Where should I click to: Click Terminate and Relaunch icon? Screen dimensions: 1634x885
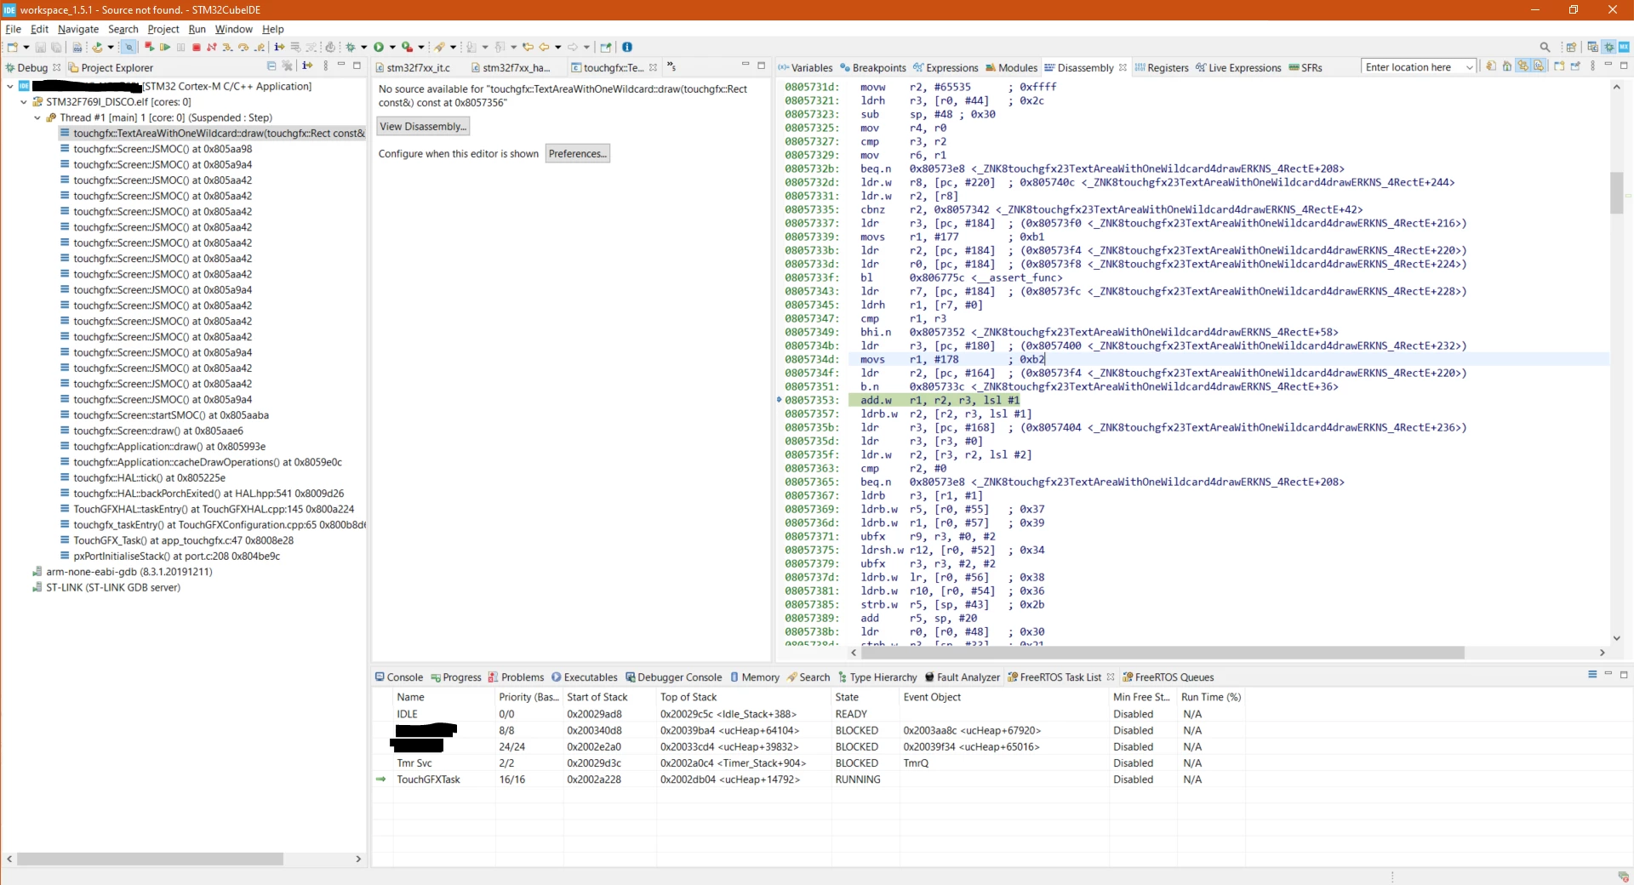149,47
